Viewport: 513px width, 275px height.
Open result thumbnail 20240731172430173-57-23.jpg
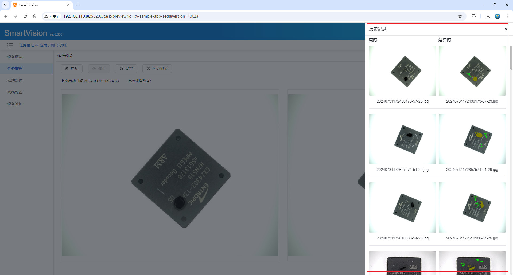[472, 71]
